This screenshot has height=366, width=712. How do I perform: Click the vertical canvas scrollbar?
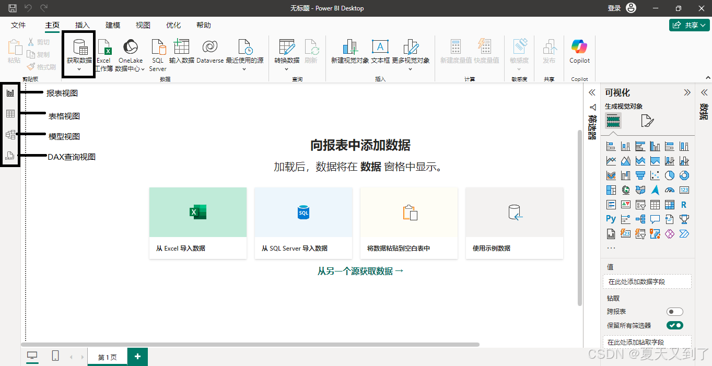pyautogui.click(x=579, y=217)
